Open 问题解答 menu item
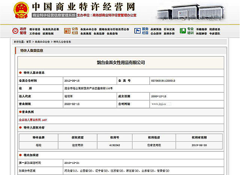Viewport: 240px width, 175px height. [x=202, y=34]
